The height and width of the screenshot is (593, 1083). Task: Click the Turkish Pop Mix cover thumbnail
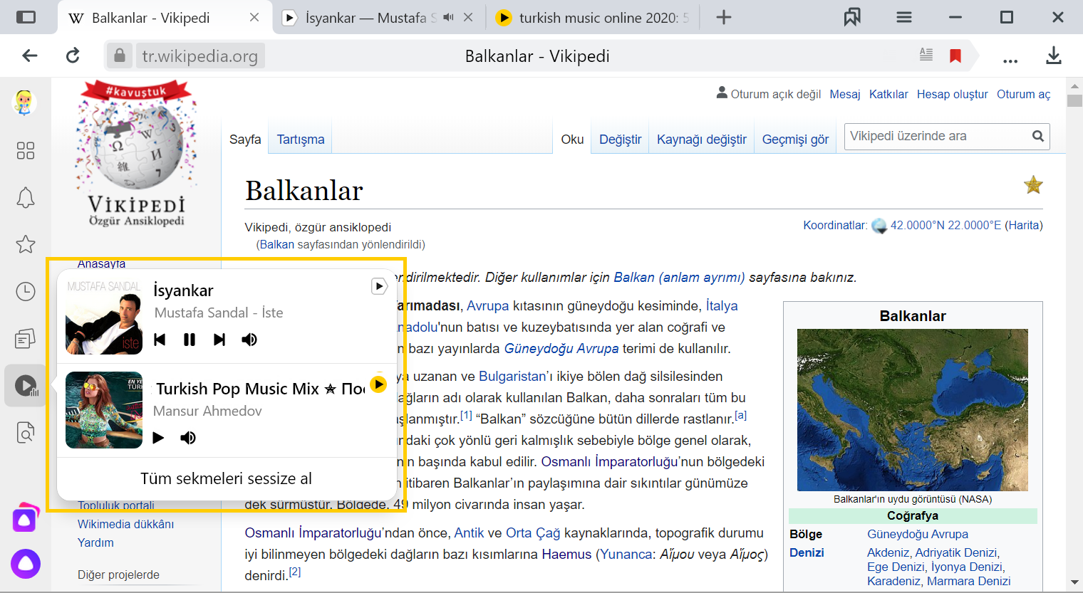[104, 410]
